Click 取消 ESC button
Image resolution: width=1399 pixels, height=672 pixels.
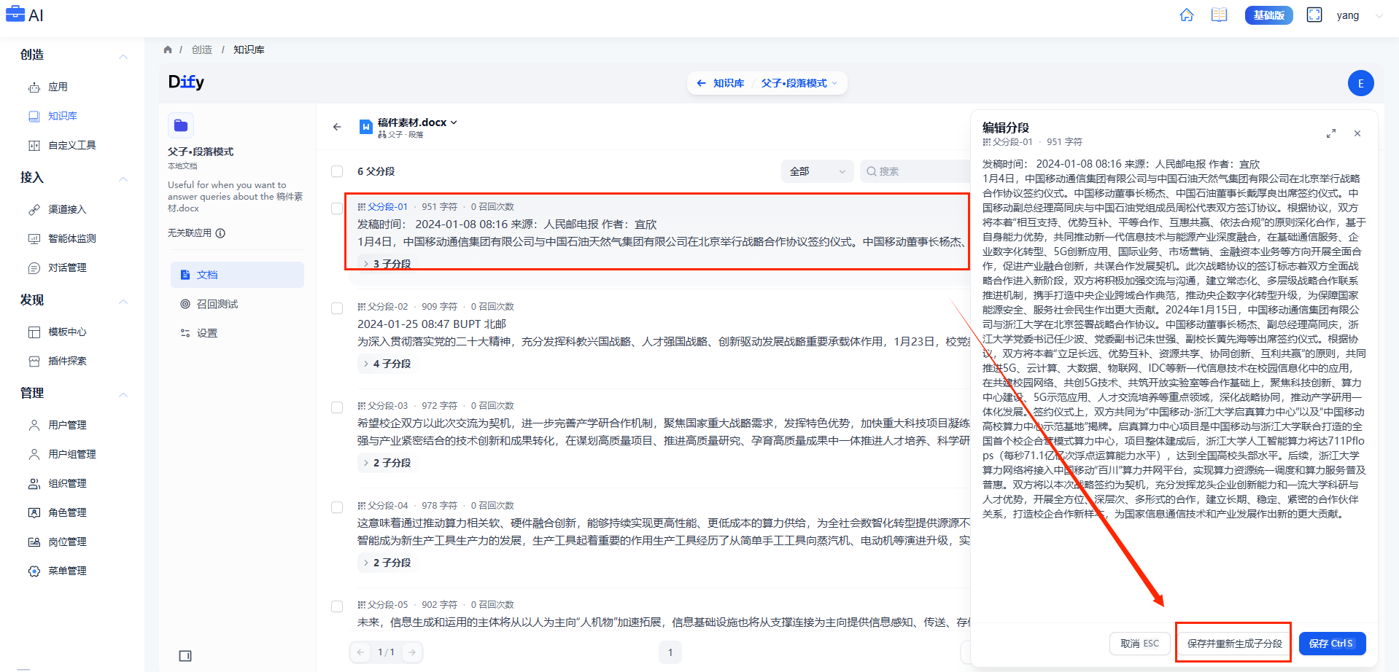(1140, 644)
